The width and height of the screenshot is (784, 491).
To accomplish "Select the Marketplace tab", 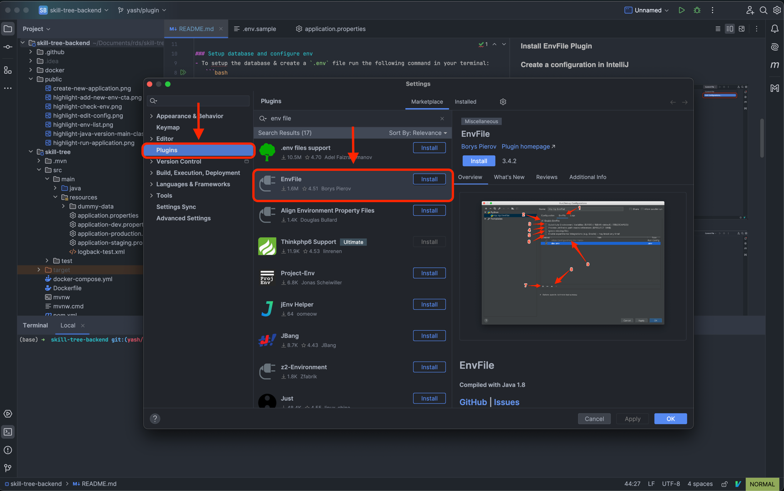I will [427, 102].
